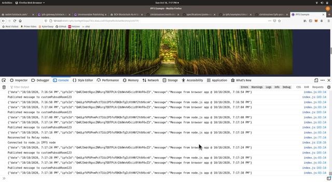Screen dimensions: 332x186
Task: Switch to the Inspector tab
Action: tap(19, 81)
